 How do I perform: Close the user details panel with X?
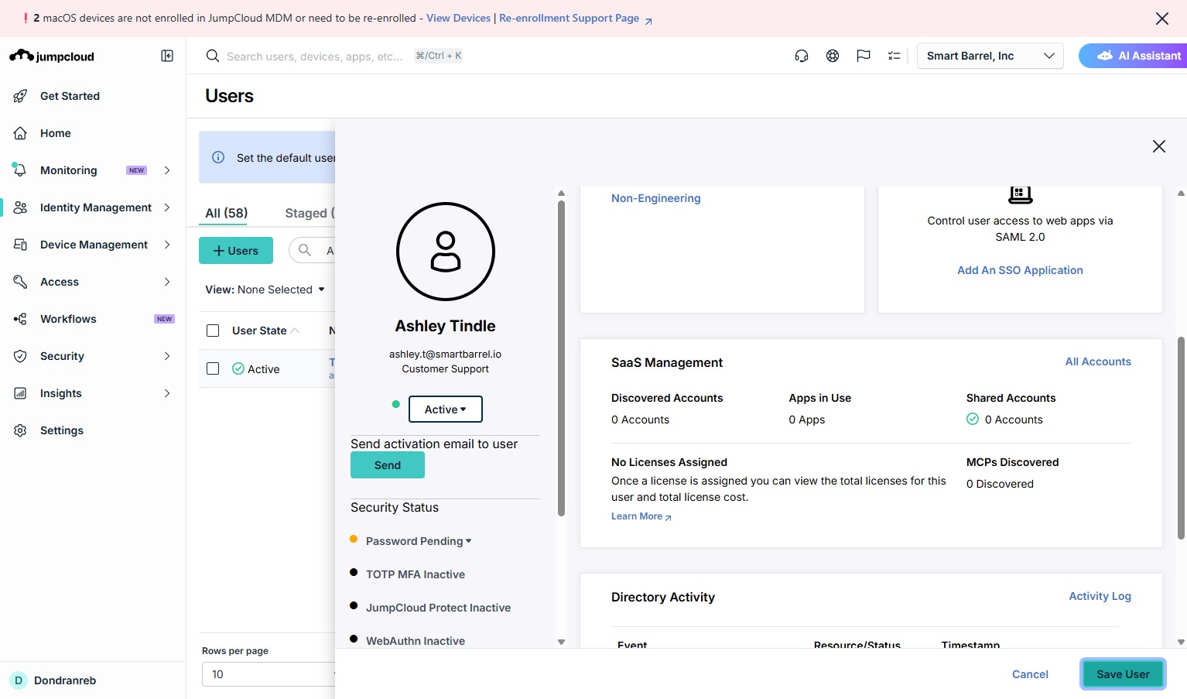[x=1159, y=146]
